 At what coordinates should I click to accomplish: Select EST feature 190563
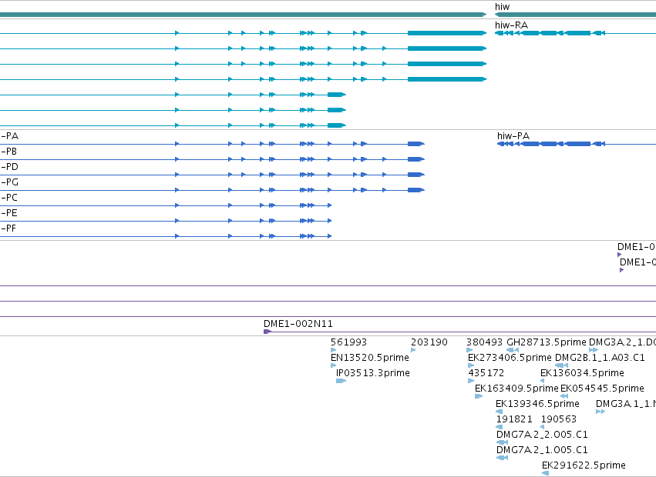(x=559, y=419)
